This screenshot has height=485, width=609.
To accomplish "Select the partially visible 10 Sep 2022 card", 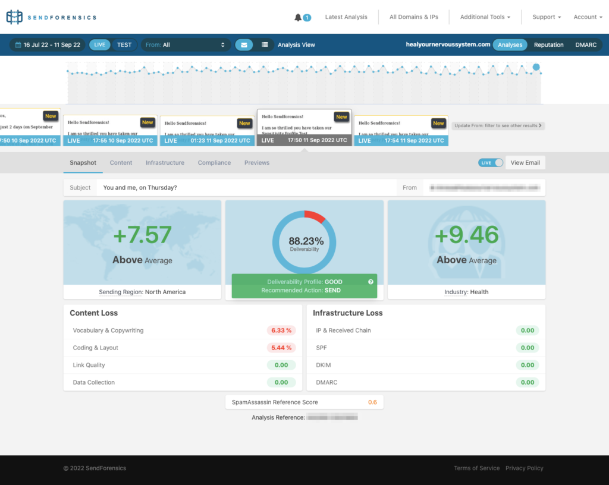I will (x=30, y=127).
